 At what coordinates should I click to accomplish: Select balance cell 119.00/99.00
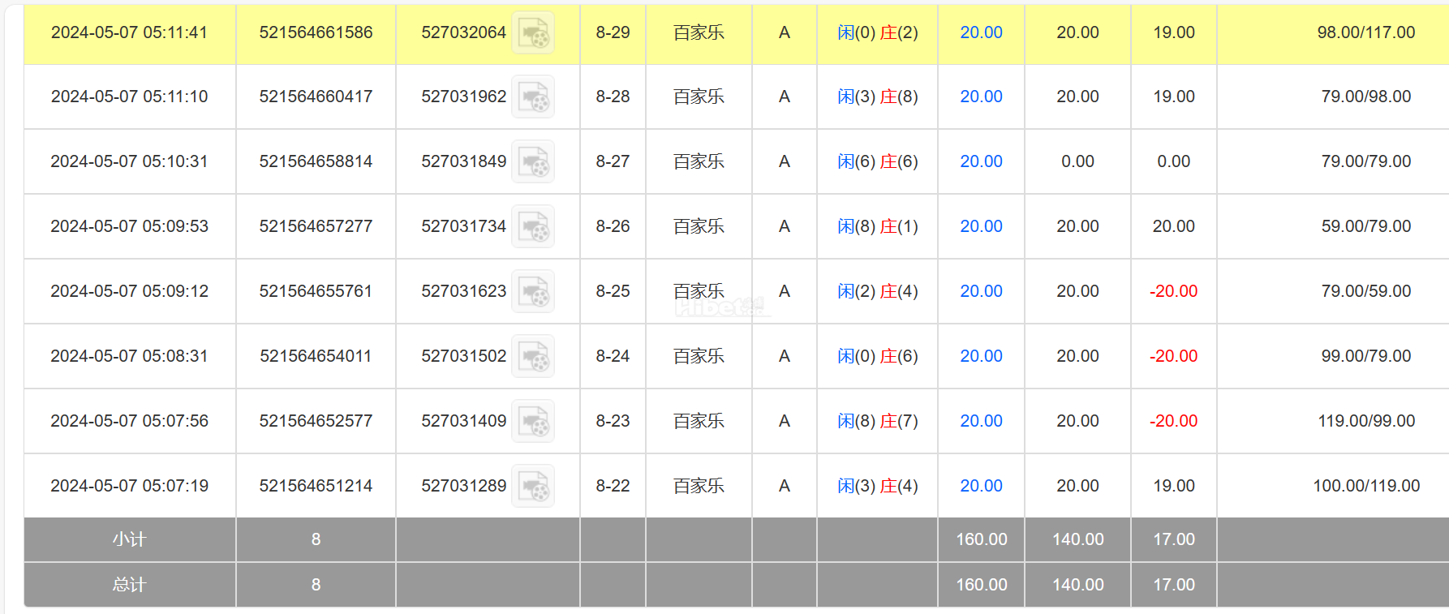click(1366, 421)
